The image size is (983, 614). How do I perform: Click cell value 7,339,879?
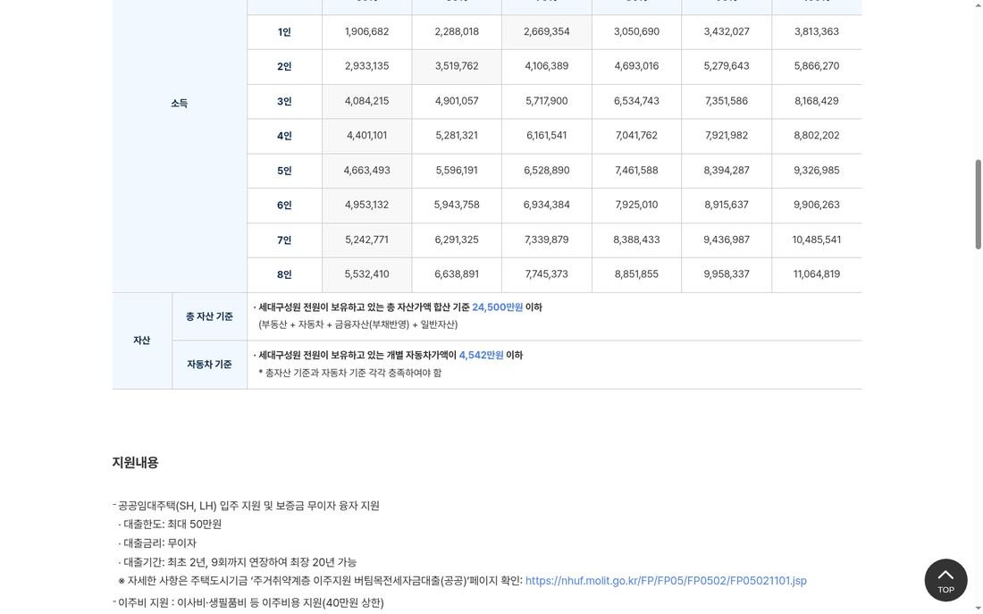pyautogui.click(x=547, y=240)
